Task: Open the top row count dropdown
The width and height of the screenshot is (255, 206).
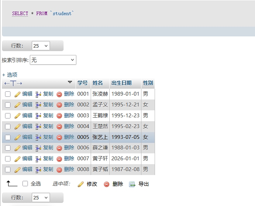Action: 41,46
